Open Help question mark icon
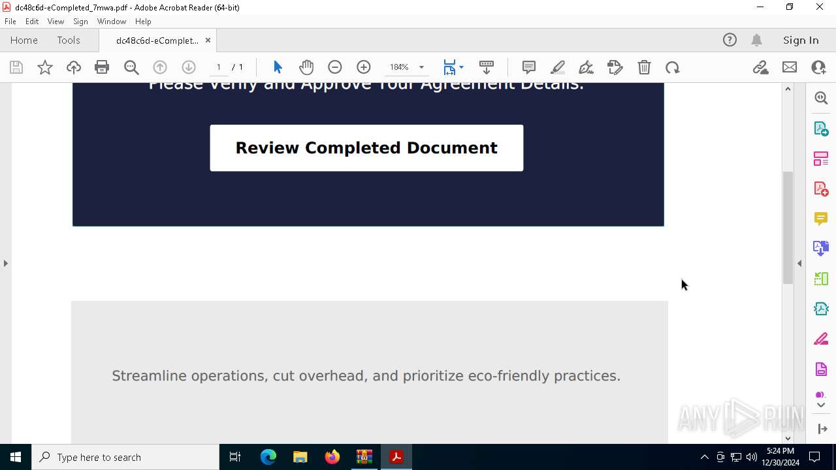Image resolution: width=836 pixels, height=470 pixels. 730,40
